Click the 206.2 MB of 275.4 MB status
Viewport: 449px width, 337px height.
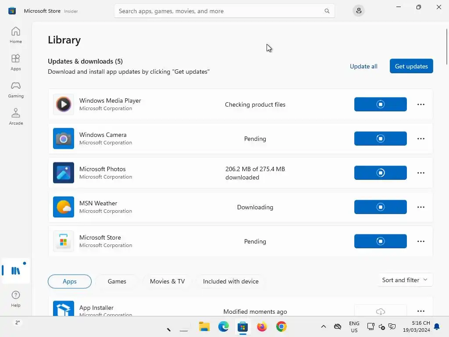pyautogui.click(x=255, y=173)
